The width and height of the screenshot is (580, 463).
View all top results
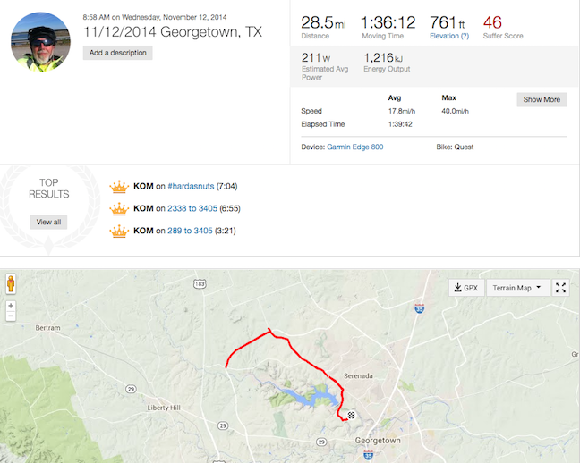(48, 222)
